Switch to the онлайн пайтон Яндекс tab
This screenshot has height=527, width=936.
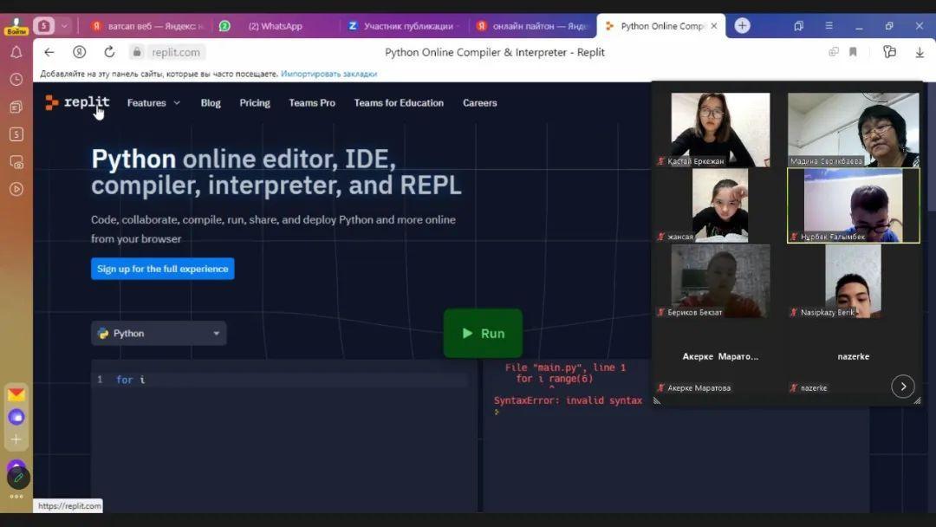(532, 26)
